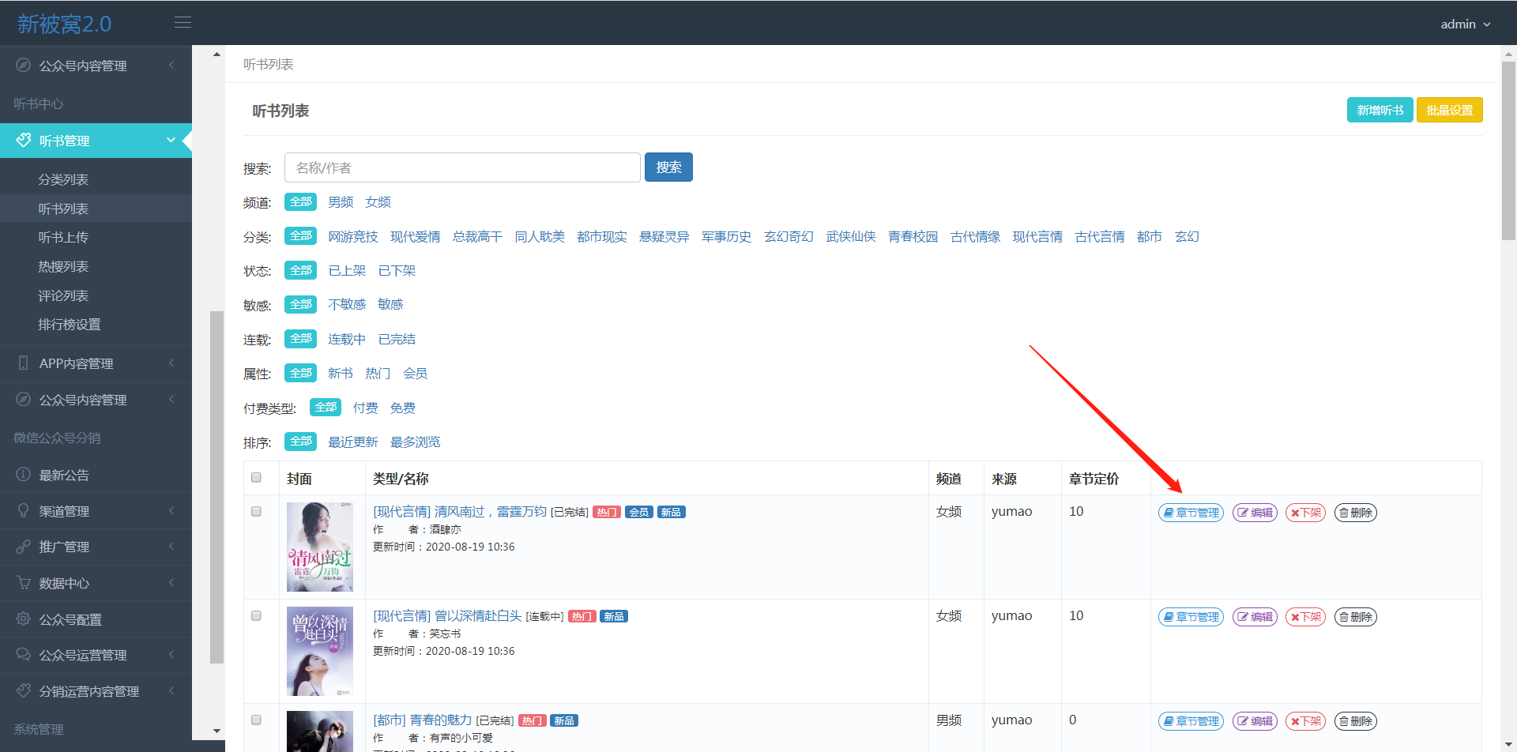
Task: Open 章节管理 for 曾以深情赴白头
Action: click(x=1191, y=617)
